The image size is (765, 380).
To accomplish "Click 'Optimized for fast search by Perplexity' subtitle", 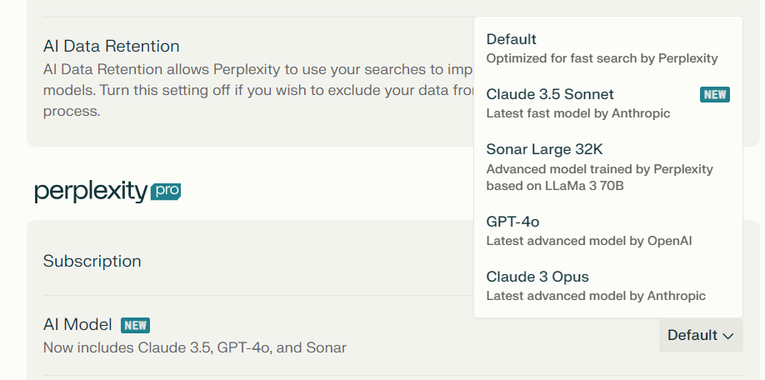I will coord(602,58).
